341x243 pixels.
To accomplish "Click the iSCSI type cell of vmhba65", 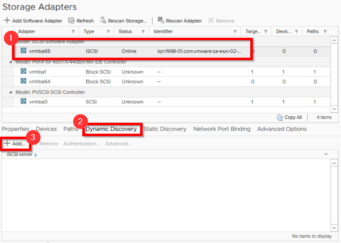I will point(92,51).
